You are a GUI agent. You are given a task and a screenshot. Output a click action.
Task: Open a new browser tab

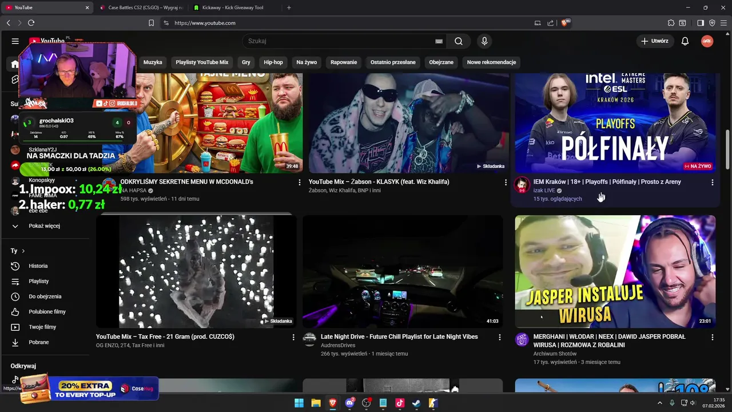tap(289, 7)
